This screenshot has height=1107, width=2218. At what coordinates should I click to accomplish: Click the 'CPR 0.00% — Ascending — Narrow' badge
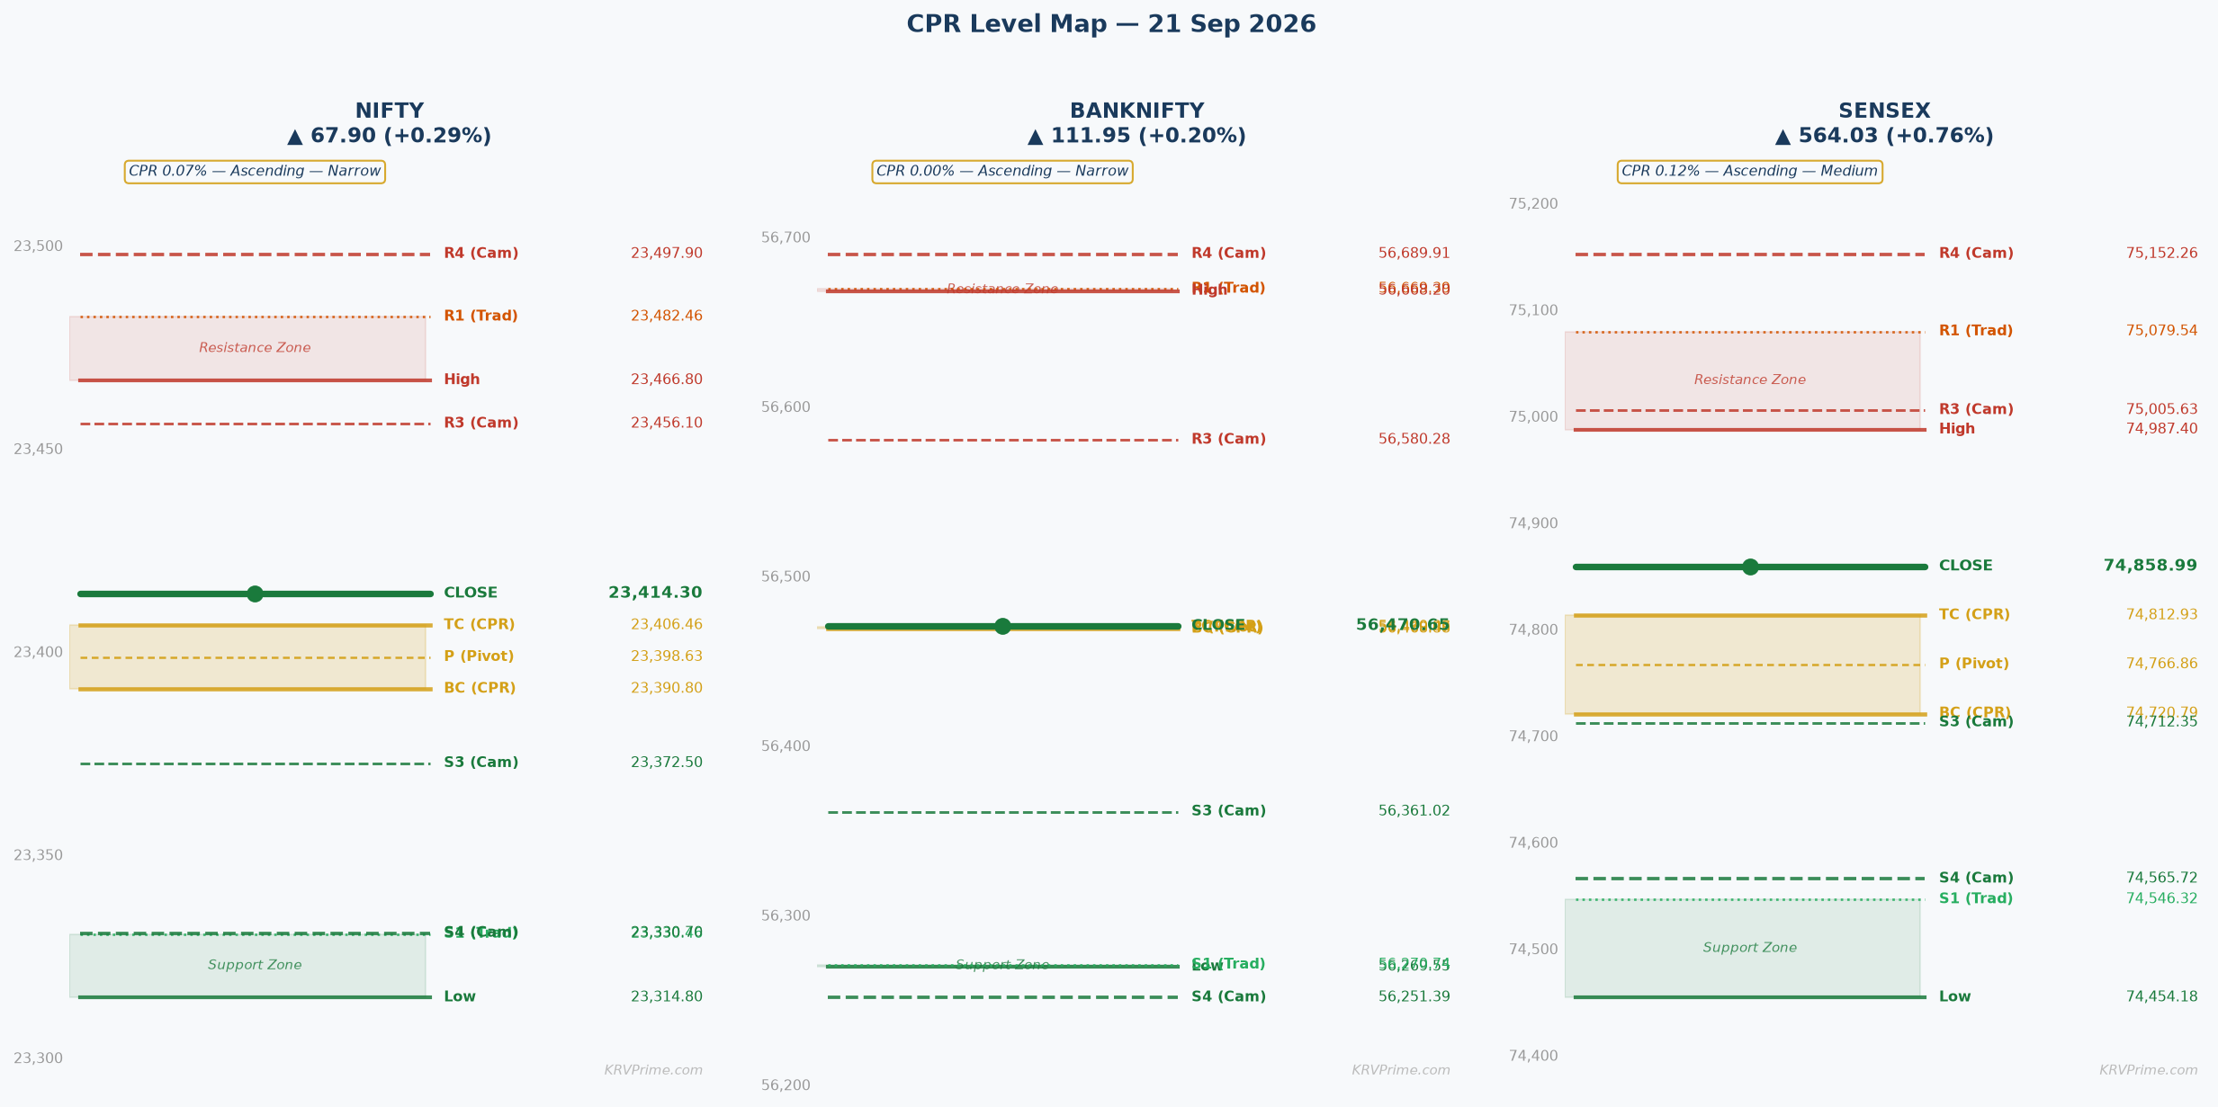tap(1002, 172)
